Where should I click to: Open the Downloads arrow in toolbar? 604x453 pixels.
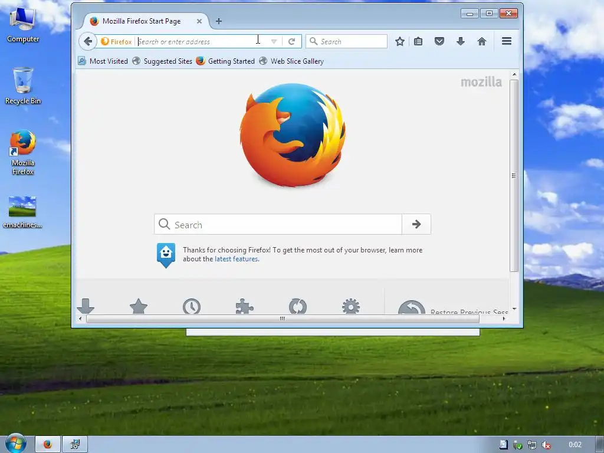460,41
